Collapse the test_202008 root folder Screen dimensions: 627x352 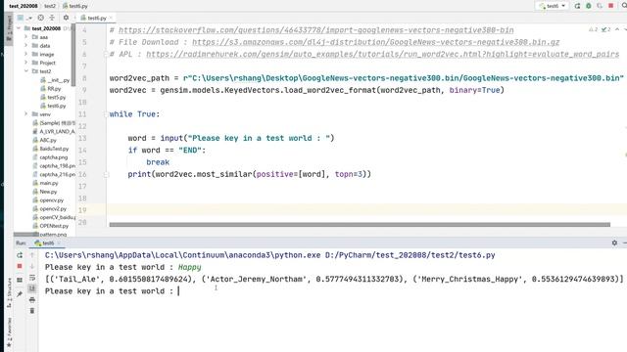click(x=19, y=28)
